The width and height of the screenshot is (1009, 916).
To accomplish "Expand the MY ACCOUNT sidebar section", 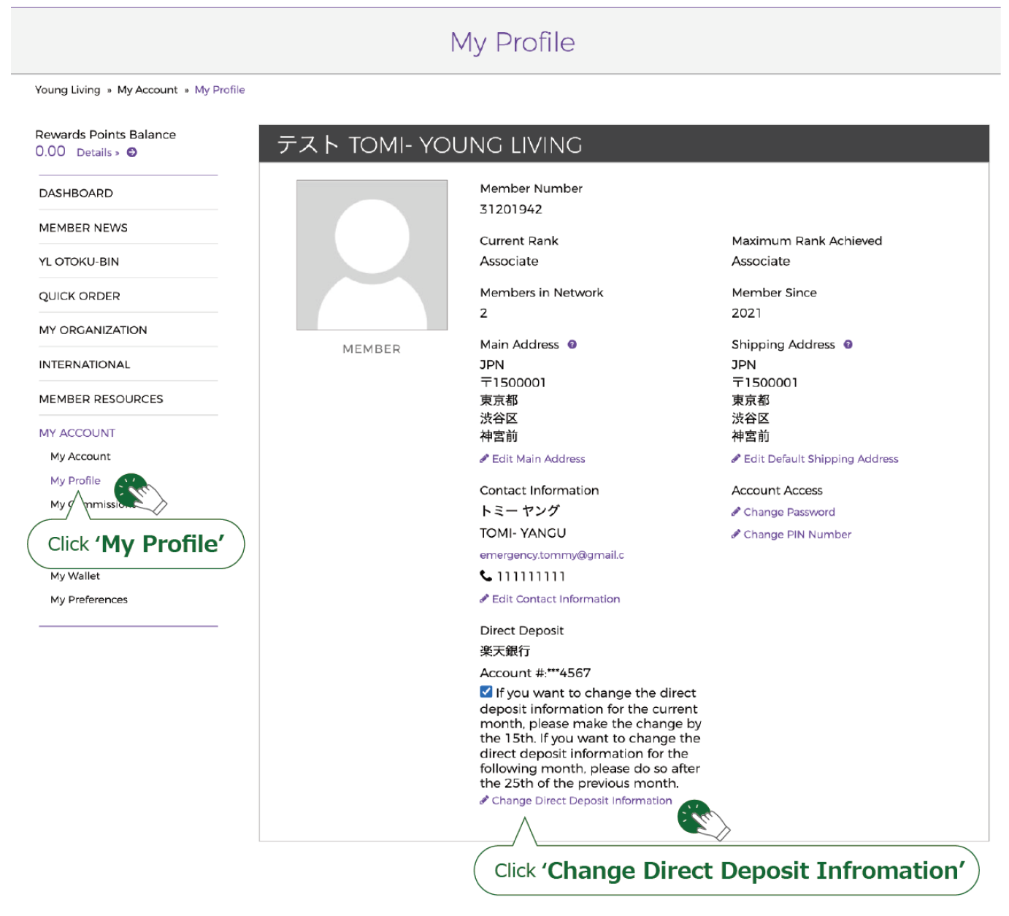I will [77, 433].
